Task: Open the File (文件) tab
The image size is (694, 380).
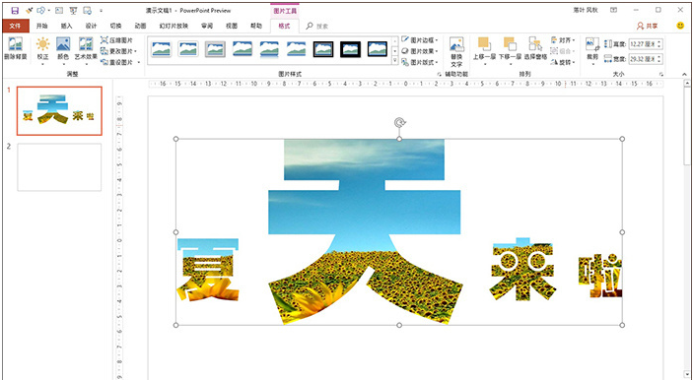Action: coord(16,26)
